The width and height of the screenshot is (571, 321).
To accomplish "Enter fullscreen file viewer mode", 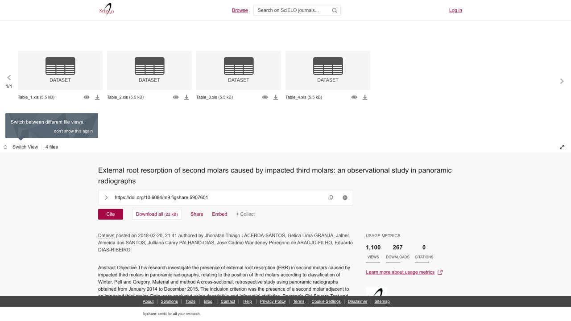I will [562, 147].
